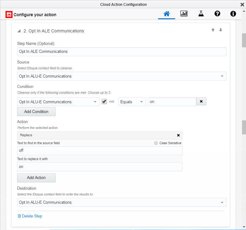Move step 2 up with arrow

click(213, 30)
